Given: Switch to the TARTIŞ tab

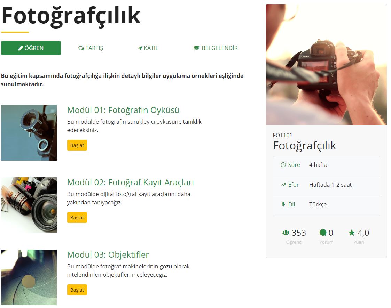Looking at the screenshot, I should tap(91, 48).
